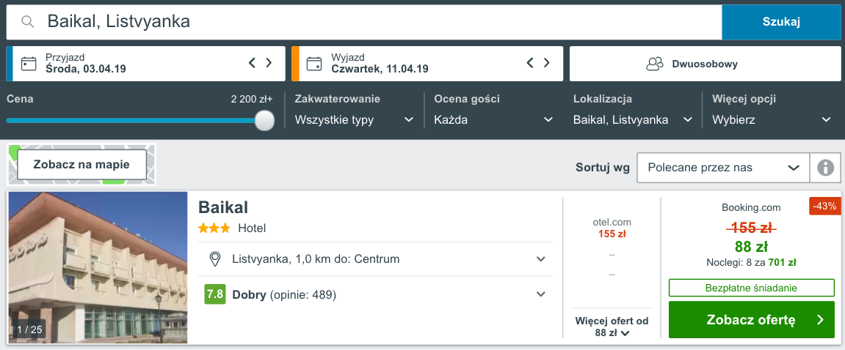Click the location pin icon for Listvyanka
The height and width of the screenshot is (350, 845).
point(215,259)
